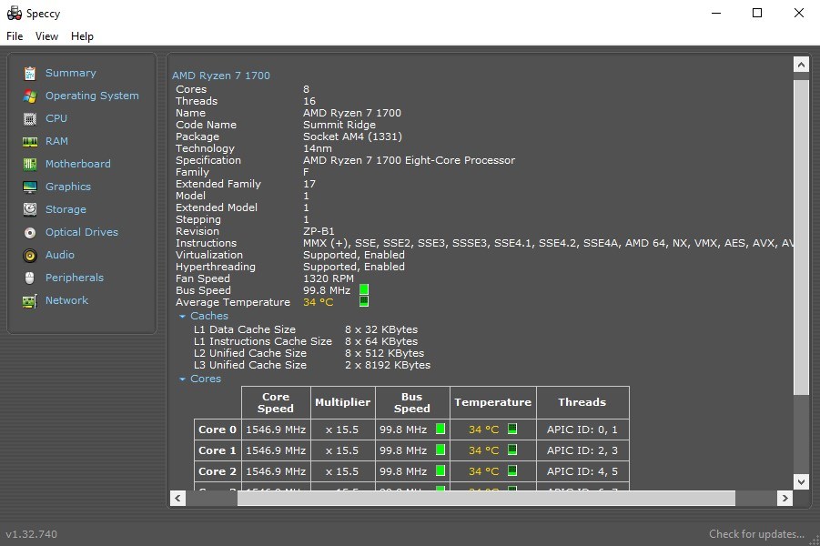Click the horizontal scrollbar right arrow

click(x=785, y=498)
